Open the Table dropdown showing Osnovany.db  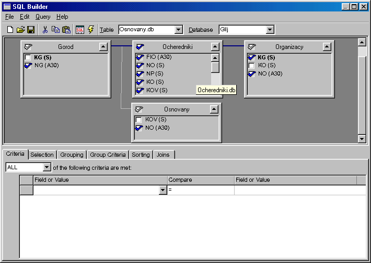[x=179, y=30]
